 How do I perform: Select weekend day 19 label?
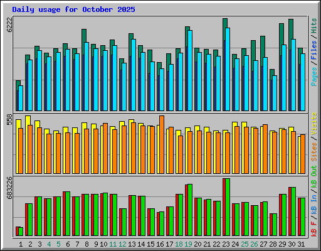pyautogui.click(x=188, y=244)
